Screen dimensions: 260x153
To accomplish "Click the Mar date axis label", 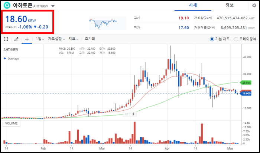I will click(x=102, y=148).
